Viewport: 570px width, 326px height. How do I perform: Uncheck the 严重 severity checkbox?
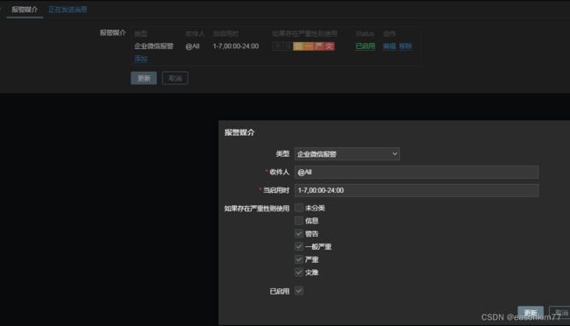(299, 259)
